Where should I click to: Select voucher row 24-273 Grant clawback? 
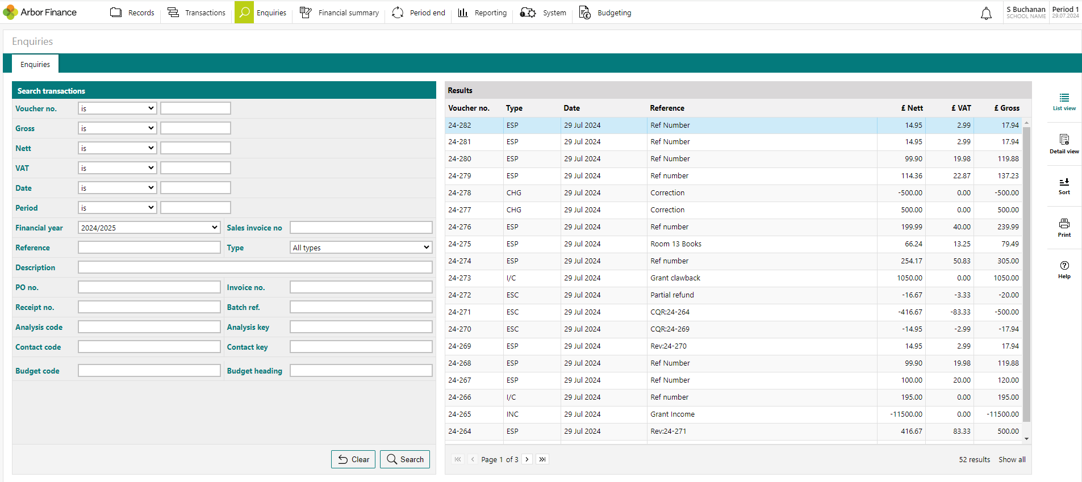[733, 278]
